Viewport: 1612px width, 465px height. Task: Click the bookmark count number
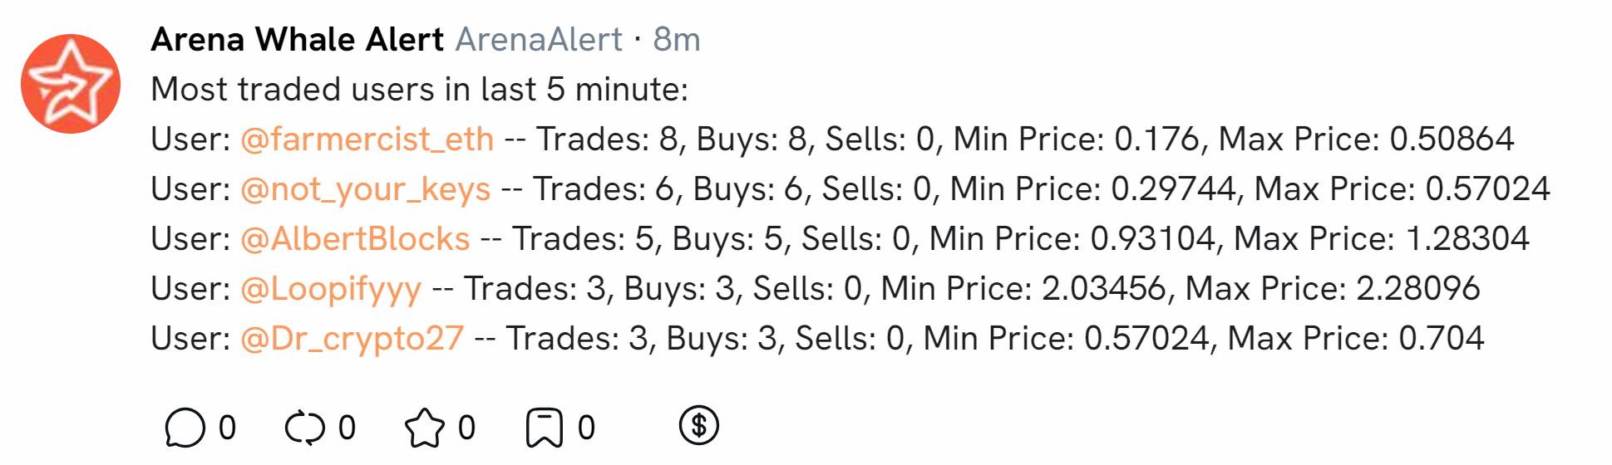click(x=586, y=428)
